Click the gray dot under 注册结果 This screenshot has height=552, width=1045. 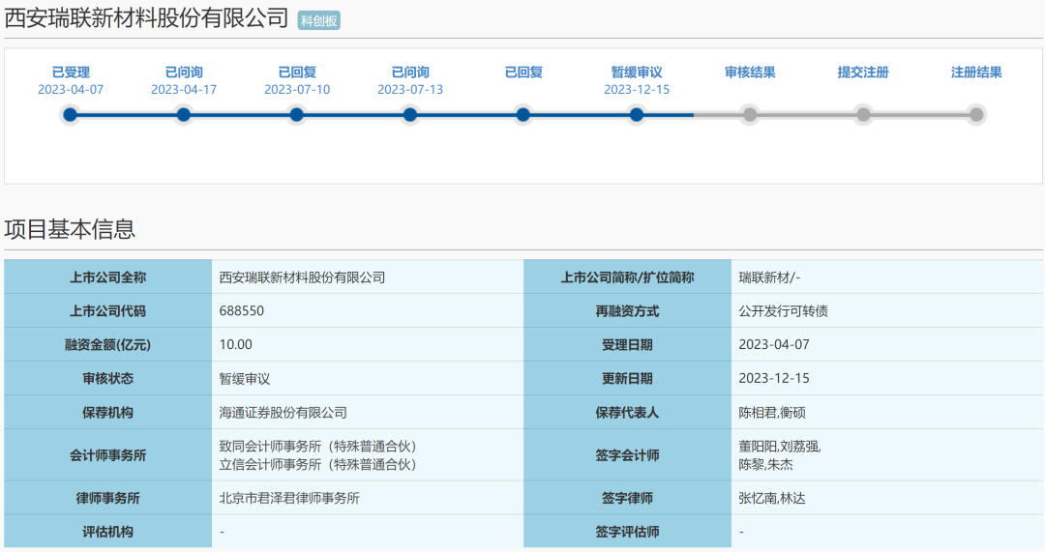pyautogui.click(x=976, y=115)
